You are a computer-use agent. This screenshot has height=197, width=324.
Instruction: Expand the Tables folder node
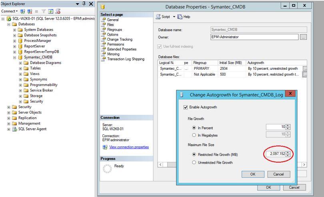click(20, 68)
